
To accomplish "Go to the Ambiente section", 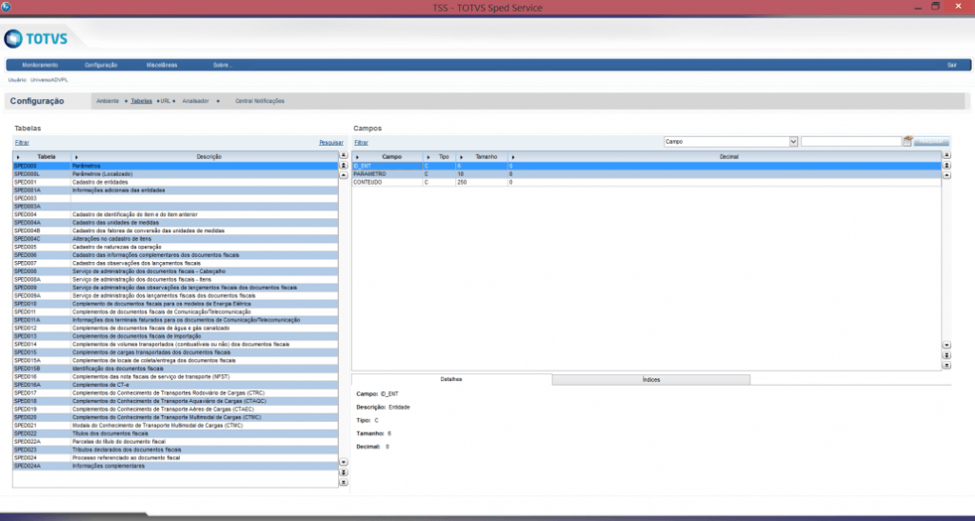I will point(108,101).
